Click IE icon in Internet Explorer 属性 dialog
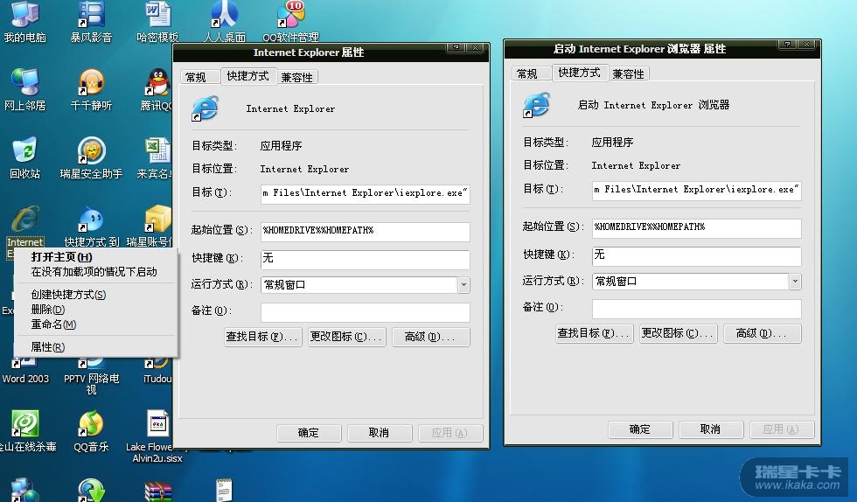857x502 pixels. pos(205,108)
